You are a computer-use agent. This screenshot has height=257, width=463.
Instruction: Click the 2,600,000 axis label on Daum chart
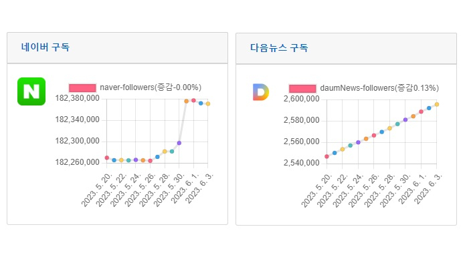302,99
